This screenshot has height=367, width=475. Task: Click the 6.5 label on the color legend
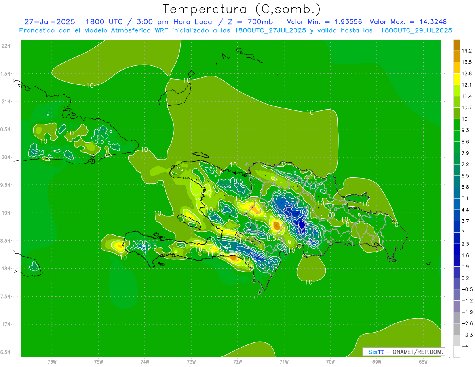[465, 176]
